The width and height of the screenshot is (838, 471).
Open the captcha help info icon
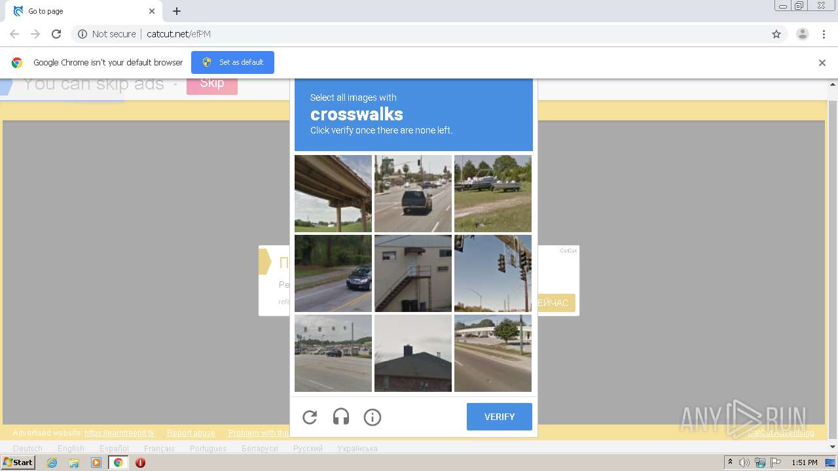pyautogui.click(x=373, y=417)
